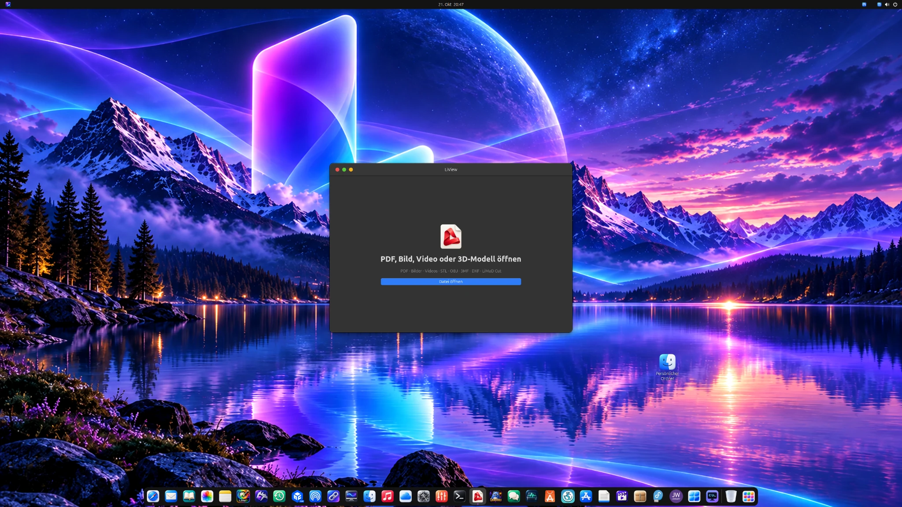902x507 pixels.
Task: Open the system monitor pulse icon in dock
Action: [532, 496]
